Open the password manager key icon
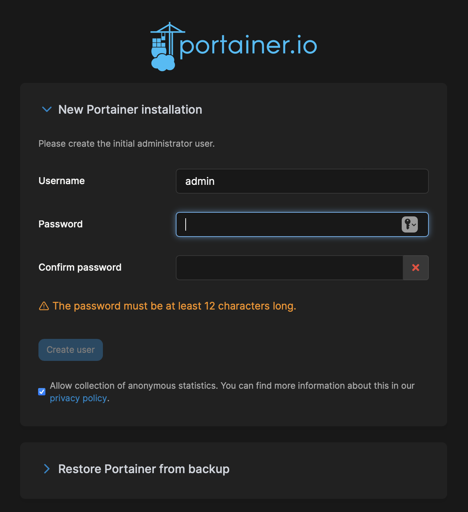468x512 pixels. click(409, 224)
